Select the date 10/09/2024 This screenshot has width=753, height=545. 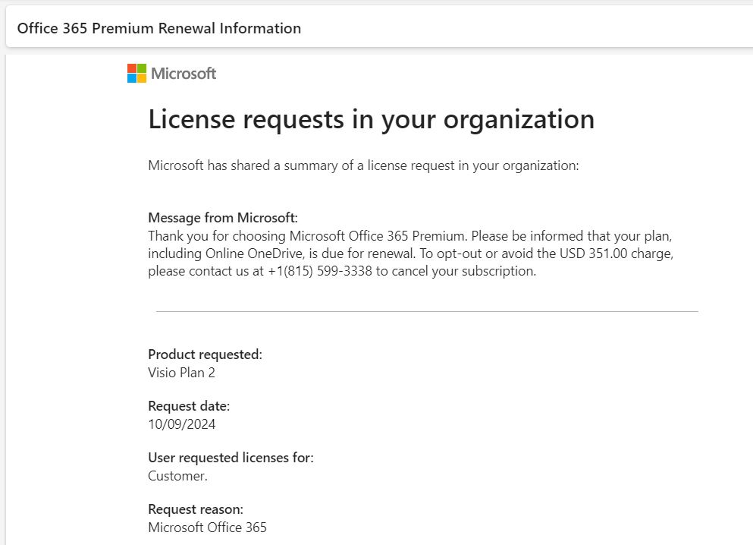pyautogui.click(x=181, y=424)
